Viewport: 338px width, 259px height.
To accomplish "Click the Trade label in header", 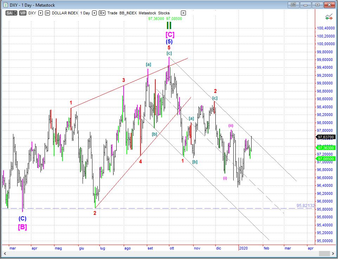I will (112, 13).
